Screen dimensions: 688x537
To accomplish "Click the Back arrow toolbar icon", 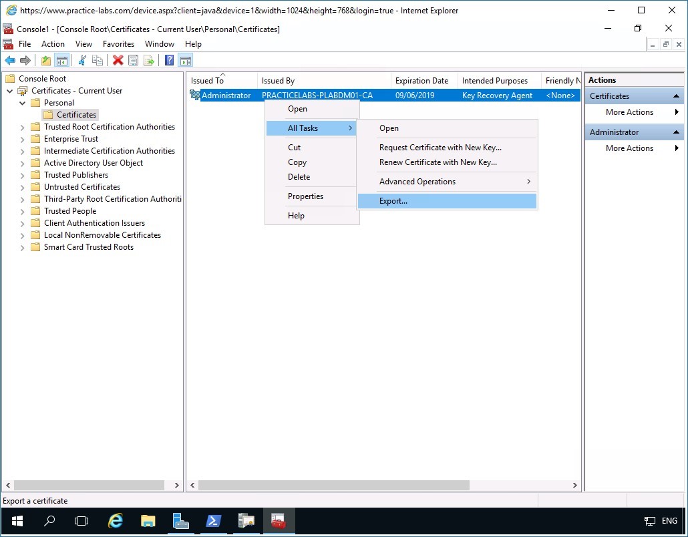I will point(9,61).
